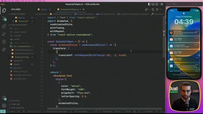
Task: Click the 04:39 clock on simulator lock screen
Action: pyautogui.click(x=184, y=22)
